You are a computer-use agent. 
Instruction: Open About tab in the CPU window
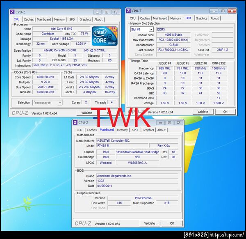click(98, 19)
